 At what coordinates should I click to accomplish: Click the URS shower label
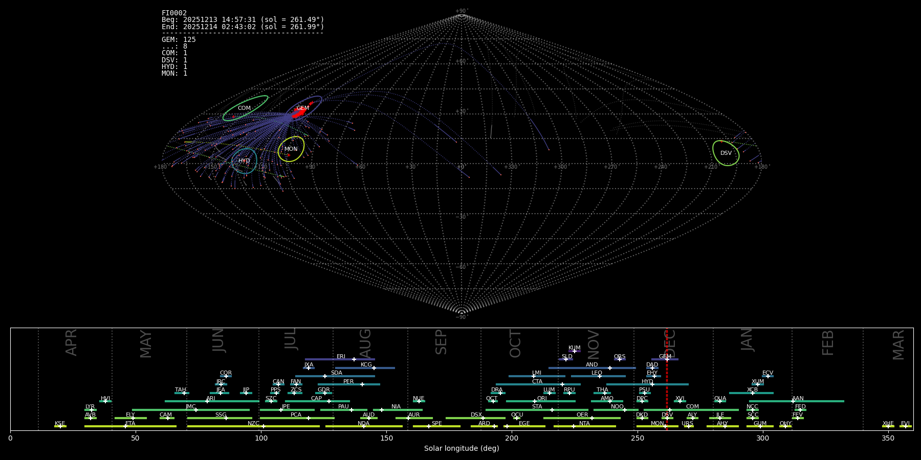[687, 424]
